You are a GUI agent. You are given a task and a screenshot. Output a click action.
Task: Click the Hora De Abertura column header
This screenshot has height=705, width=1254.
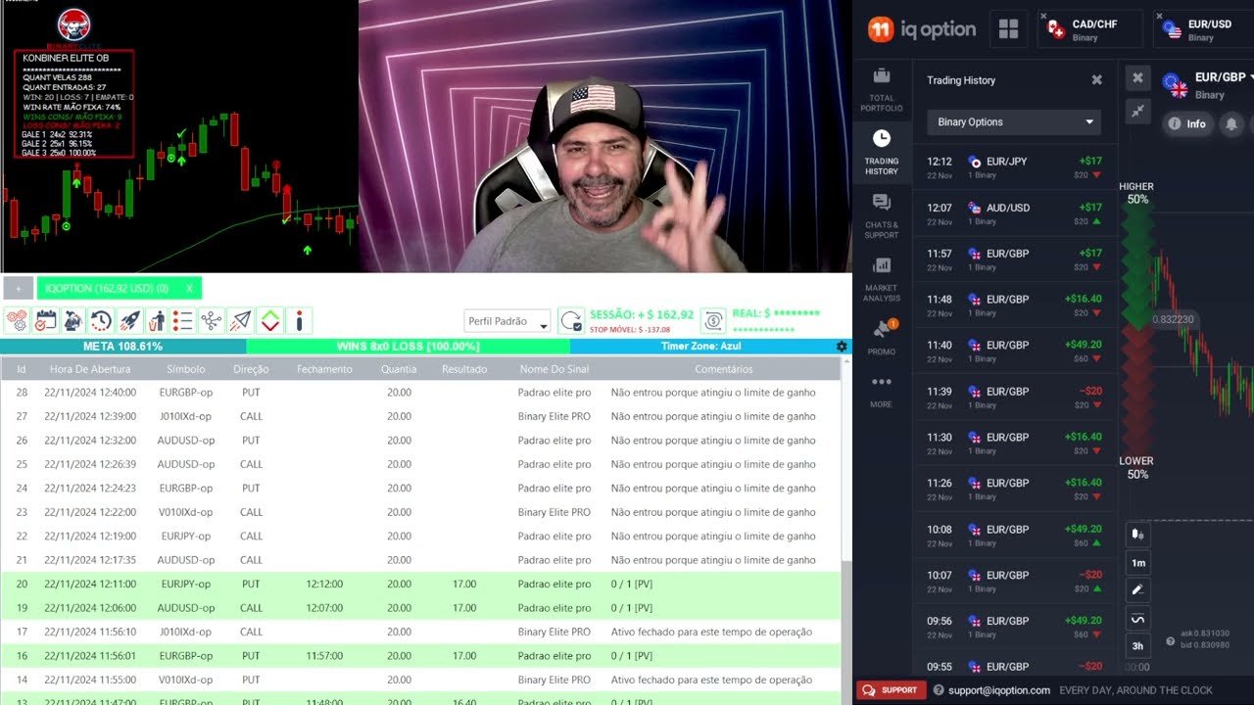click(x=90, y=369)
